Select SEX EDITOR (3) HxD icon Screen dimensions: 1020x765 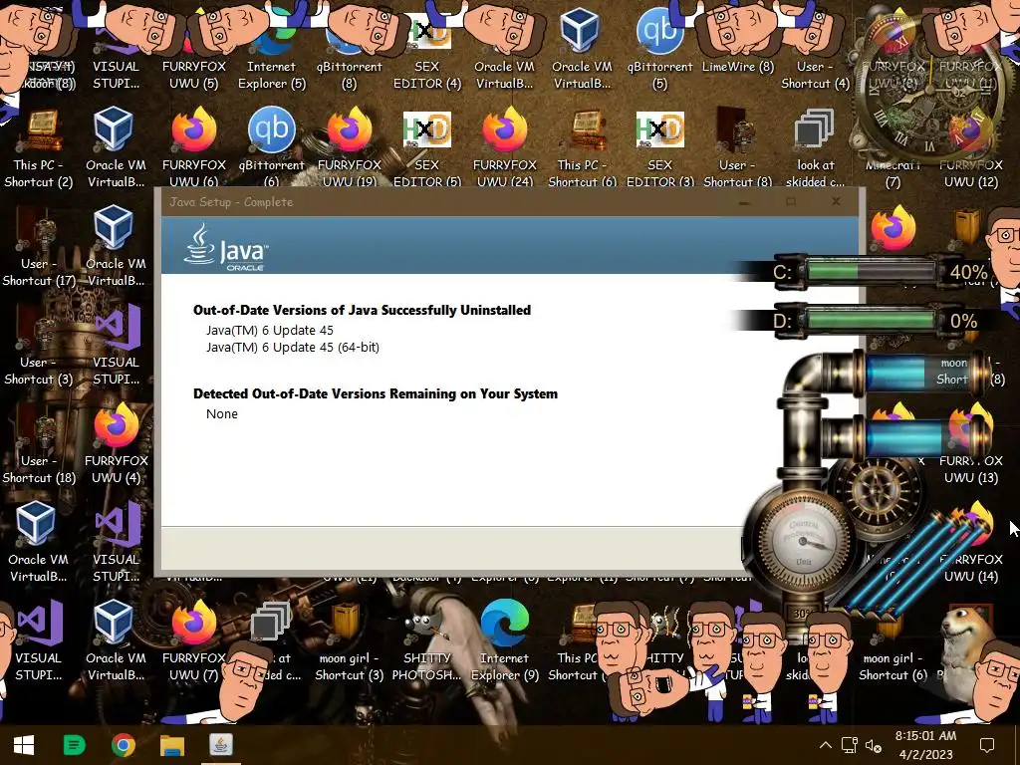659,149
